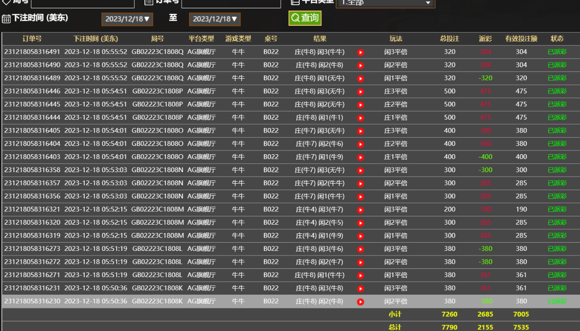Play video replay for order 231218058316491
The image size is (580, 331).
[361, 52]
